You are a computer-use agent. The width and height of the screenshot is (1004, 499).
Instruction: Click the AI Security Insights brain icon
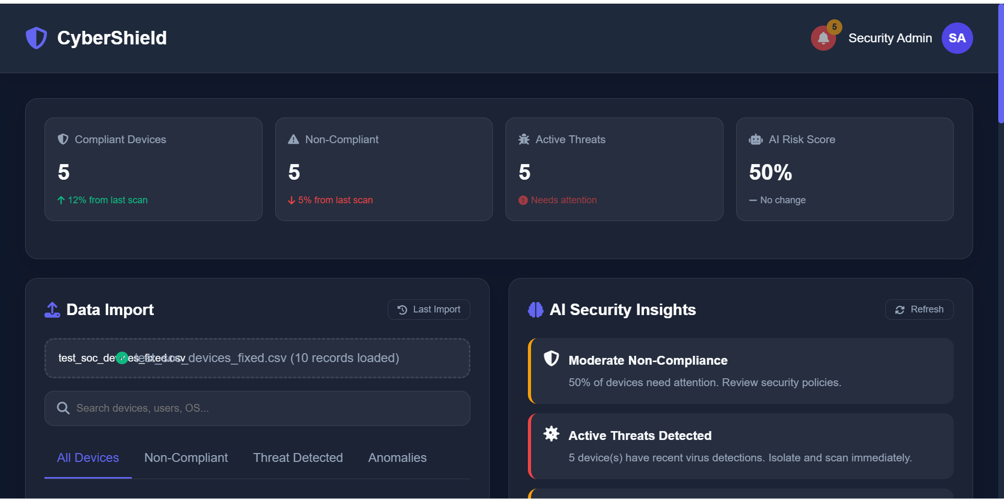click(x=536, y=310)
